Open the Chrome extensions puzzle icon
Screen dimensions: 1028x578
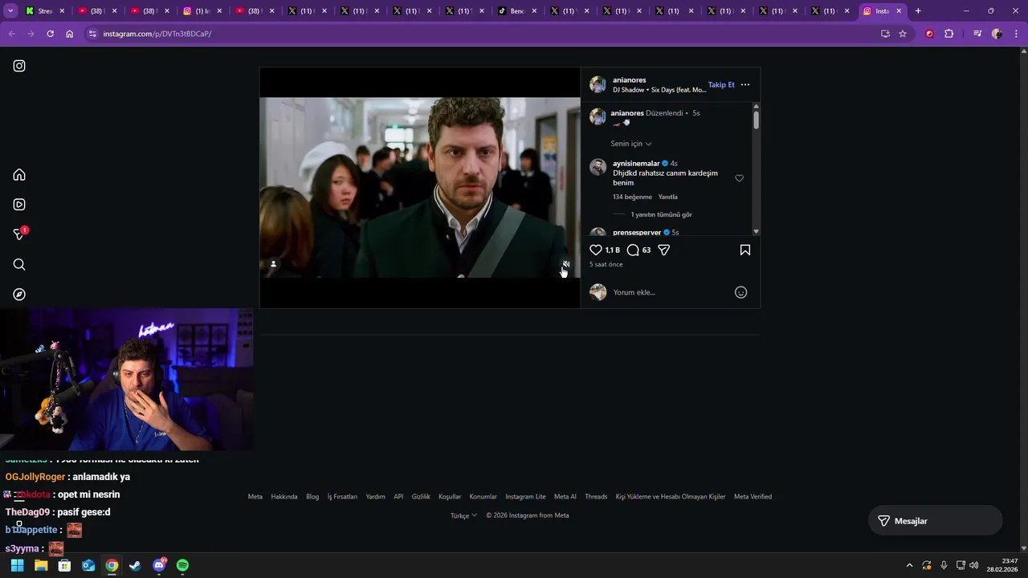pos(949,34)
